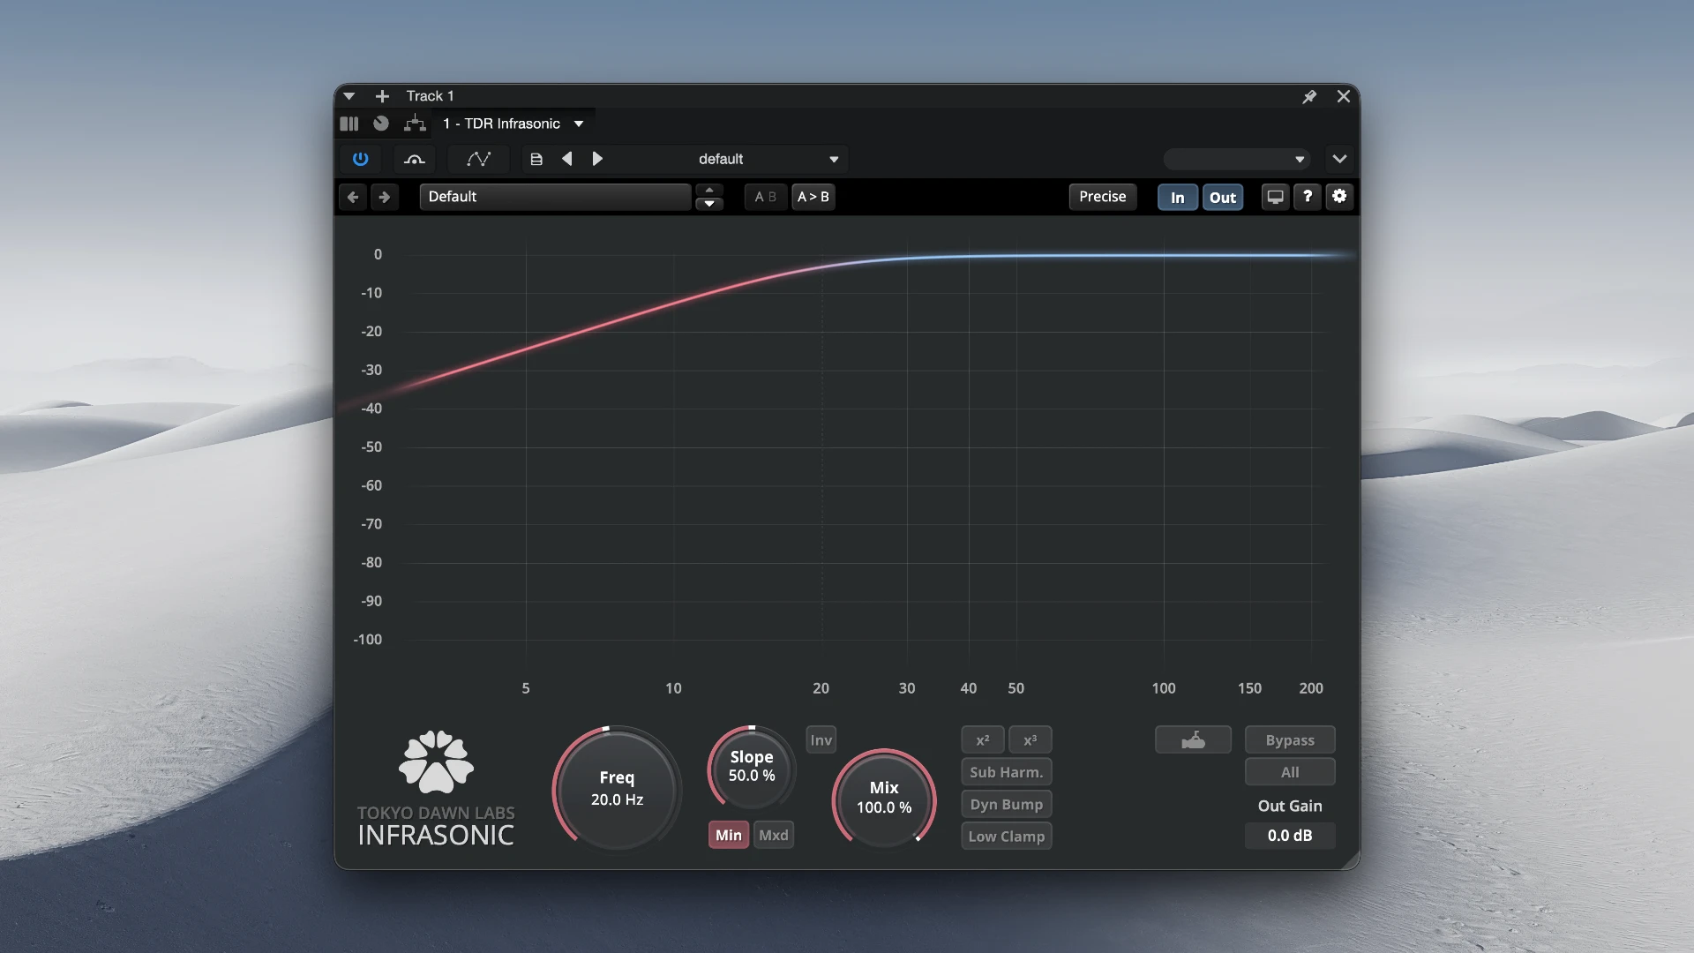The width and height of the screenshot is (1694, 953).
Task: Open help with question mark icon
Action: [1308, 197]
